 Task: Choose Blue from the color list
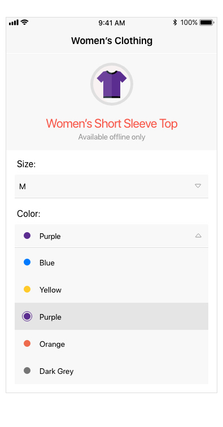pyautogui.click(x=111, y=262)
